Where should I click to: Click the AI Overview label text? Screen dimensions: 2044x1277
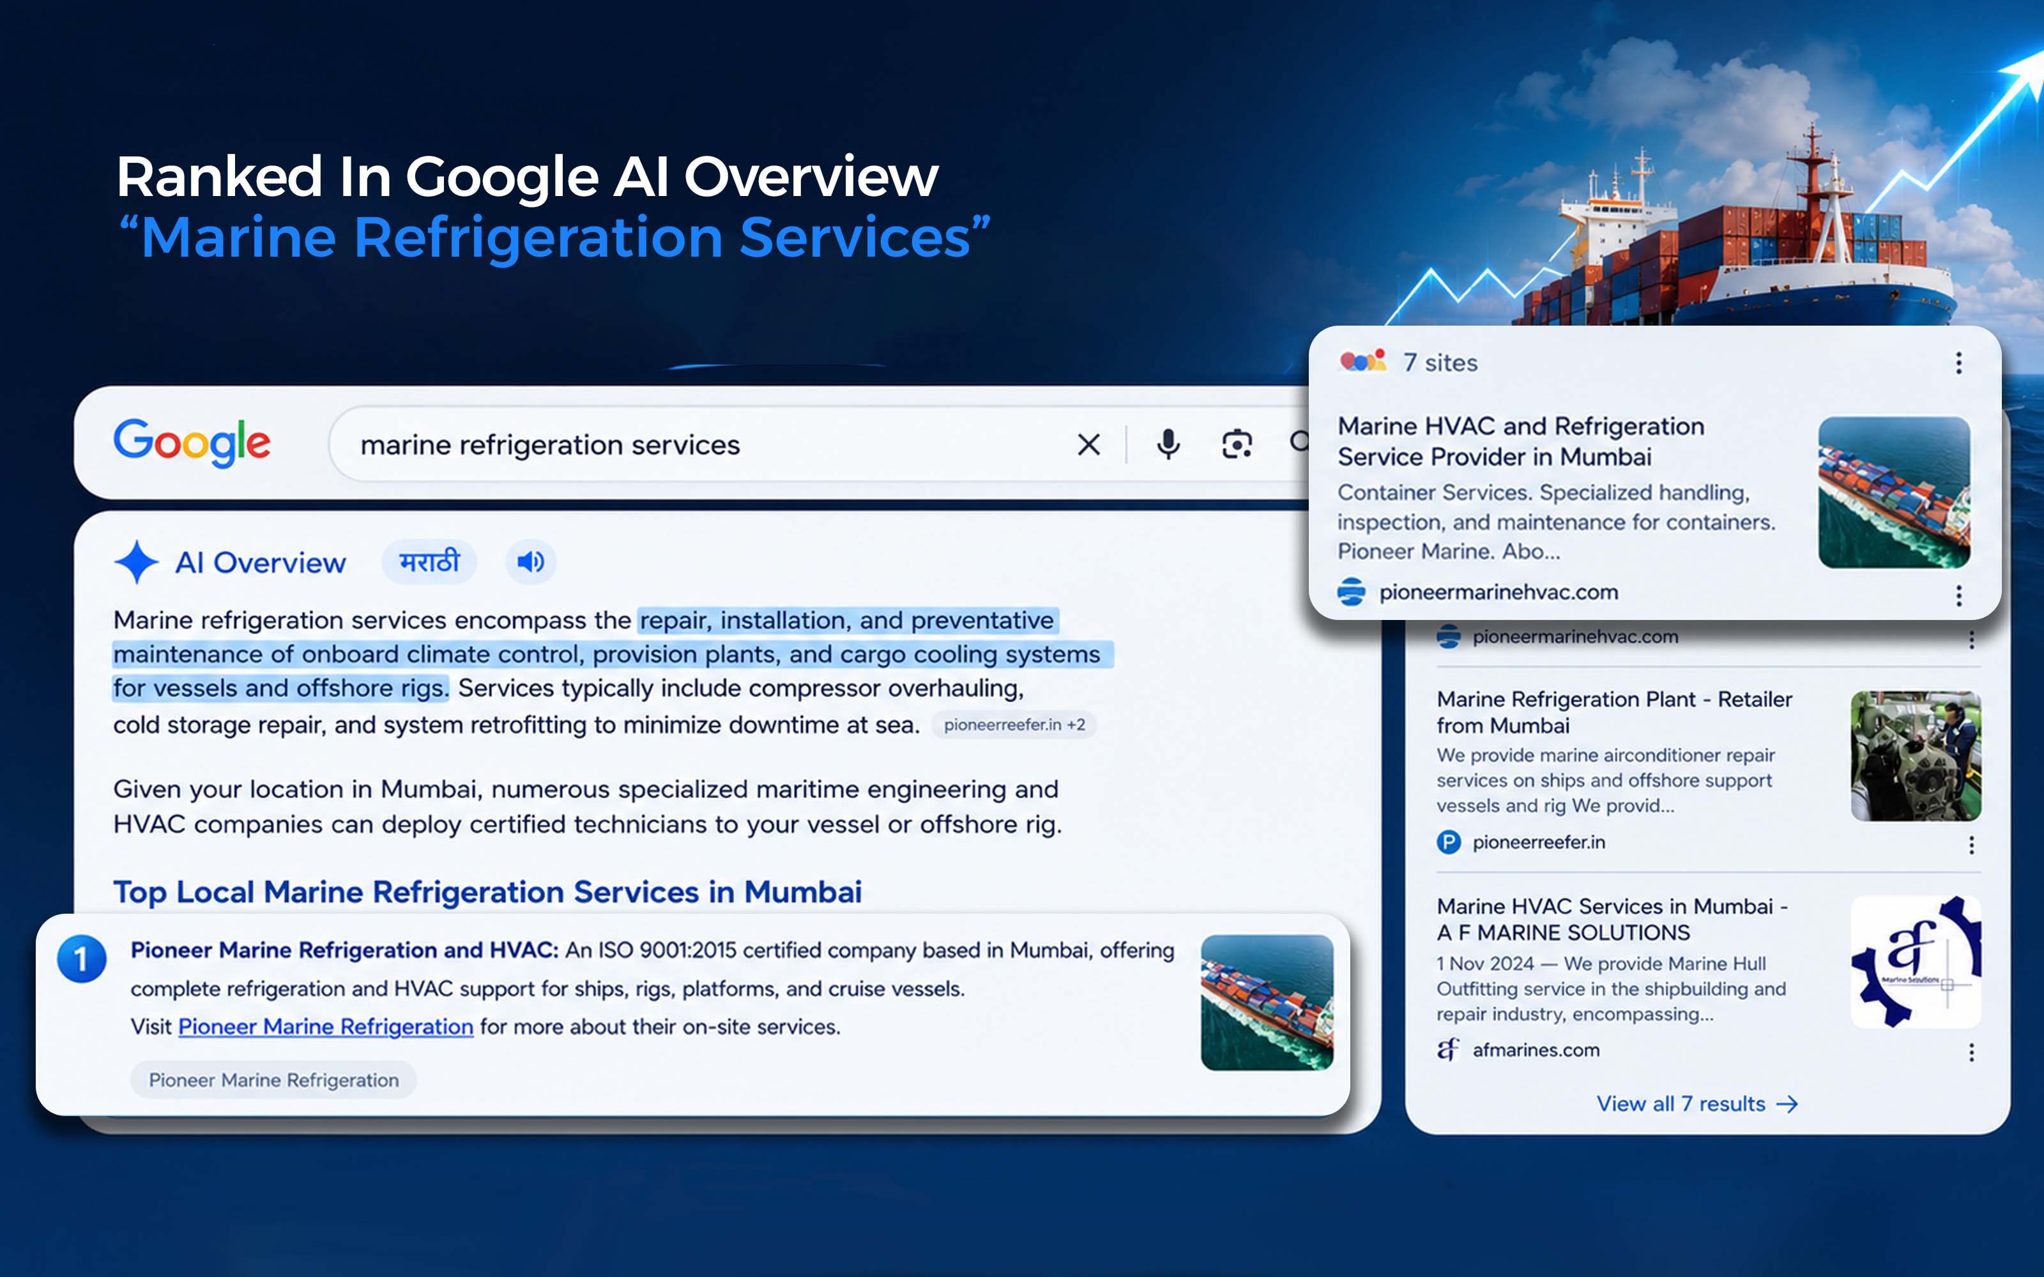pyautogui.click(x=260, y=563)
